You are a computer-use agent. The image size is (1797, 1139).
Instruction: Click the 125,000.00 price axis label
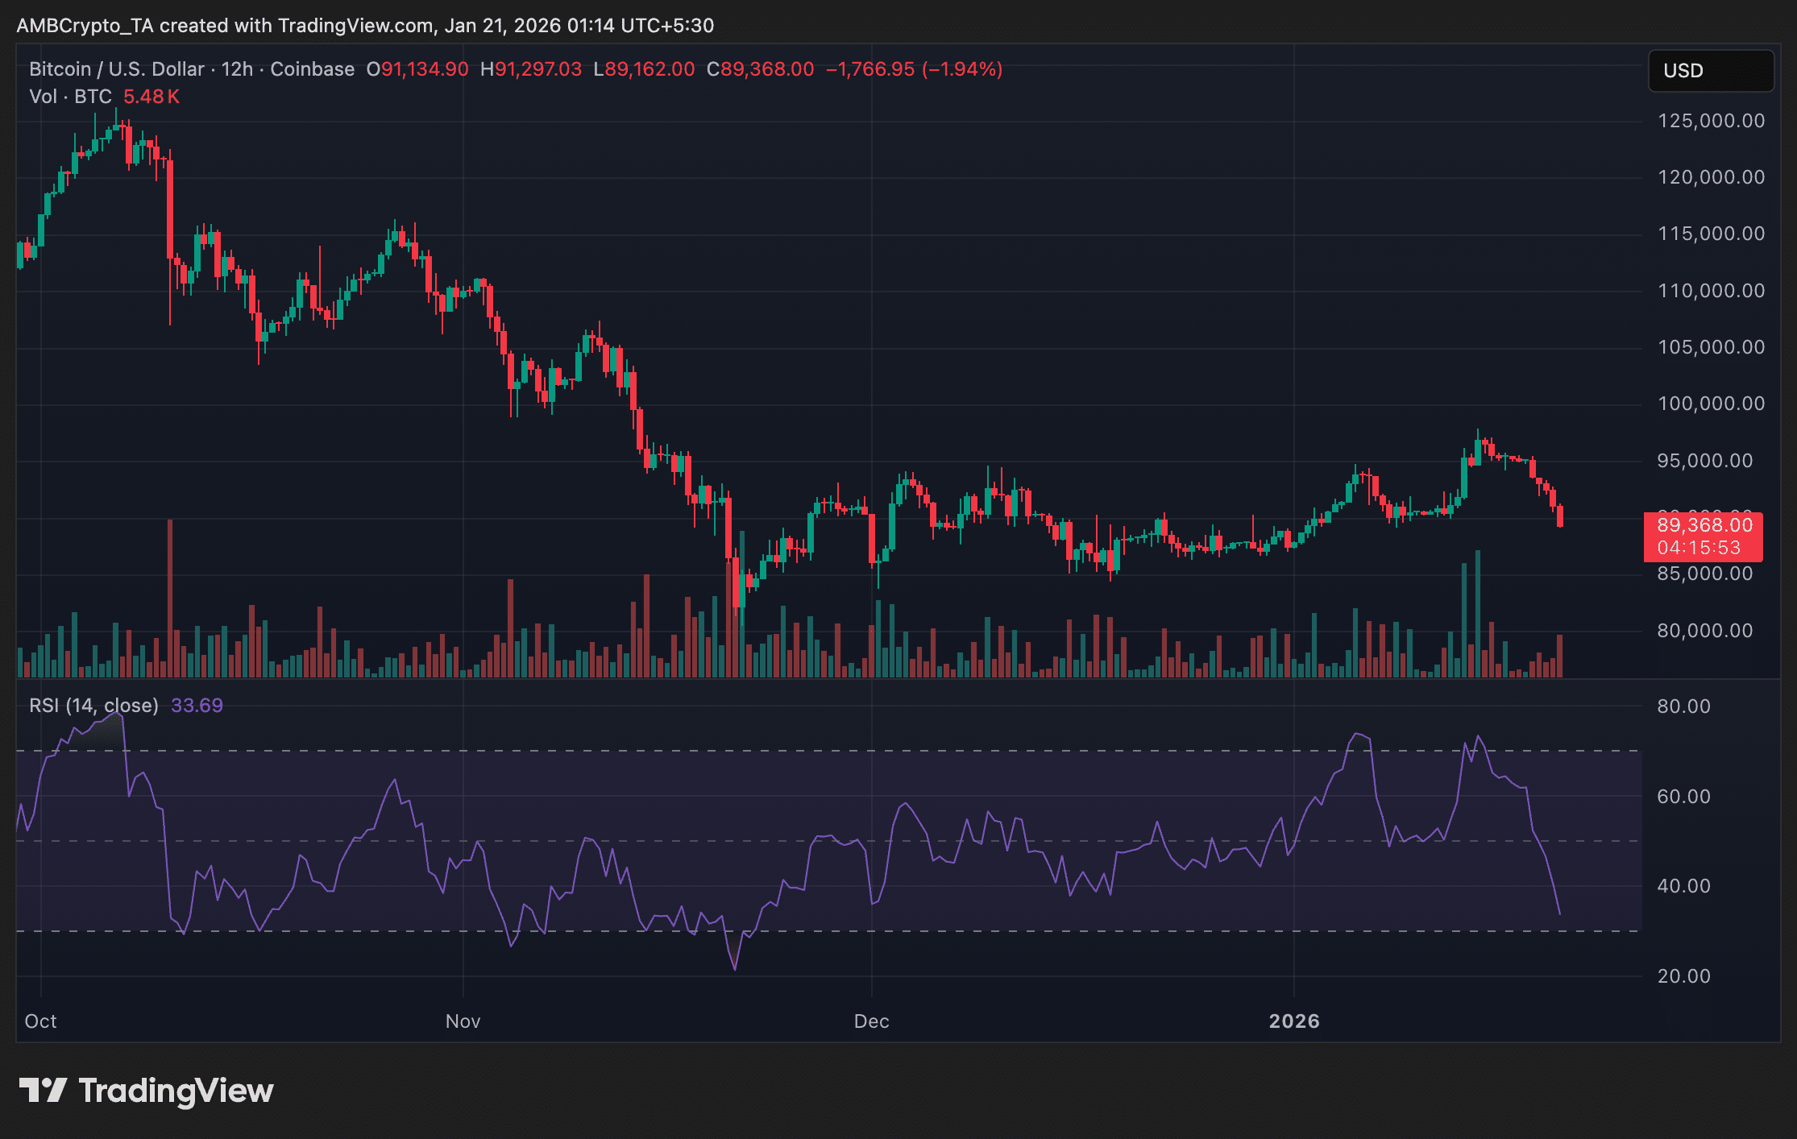(1710, 121)
